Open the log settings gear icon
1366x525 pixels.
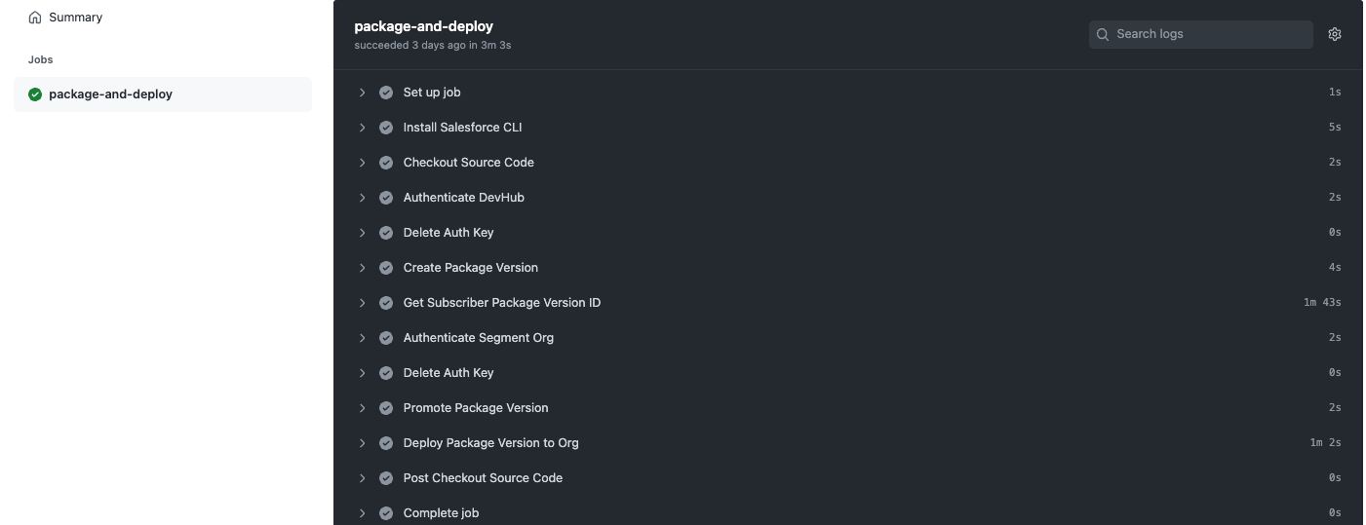pos(1335,34)
